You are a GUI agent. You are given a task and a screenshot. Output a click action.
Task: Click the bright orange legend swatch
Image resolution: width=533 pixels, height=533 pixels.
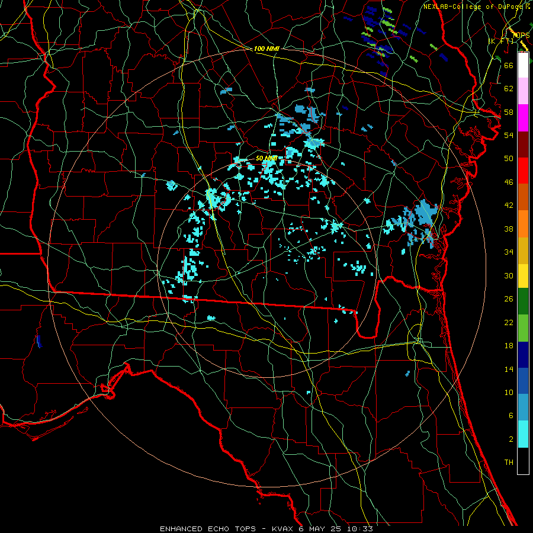click(523, 224)
